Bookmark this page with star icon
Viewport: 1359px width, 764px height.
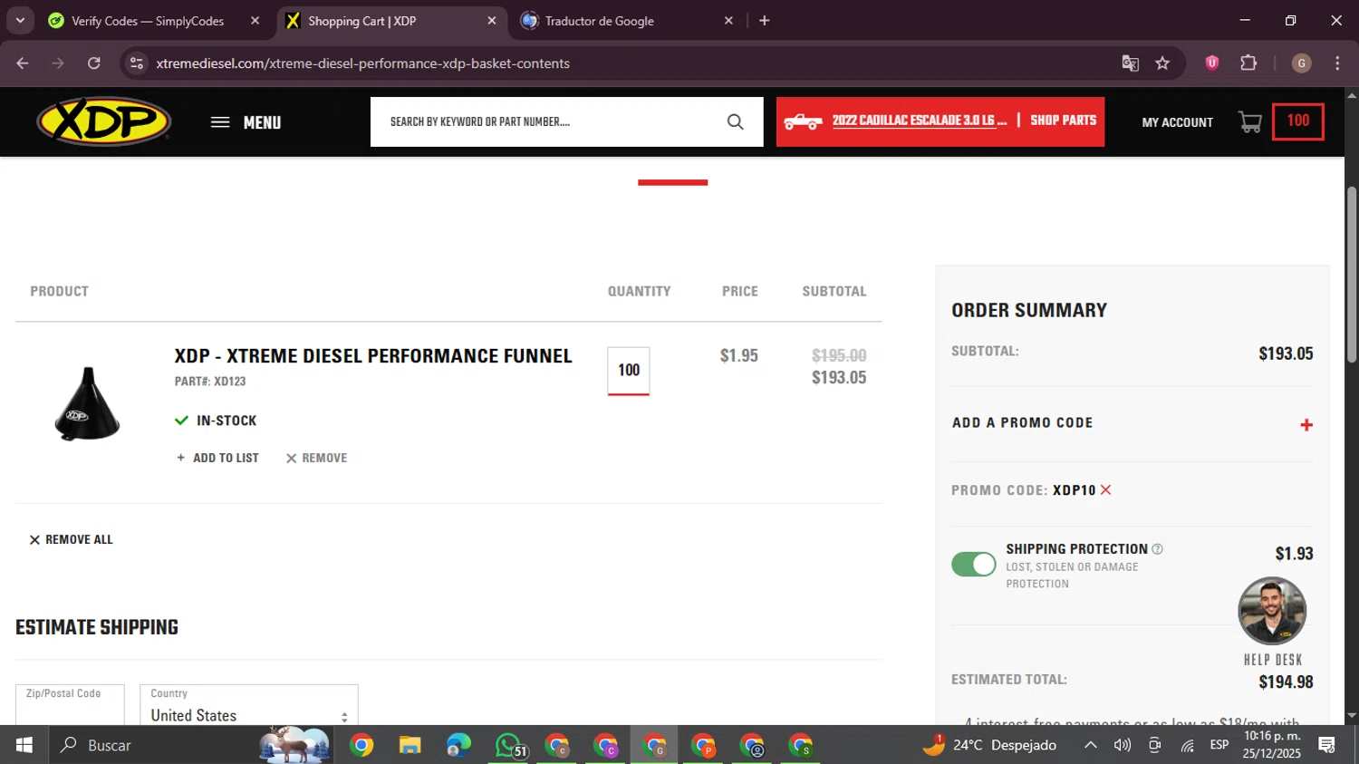click(1162, 63)
